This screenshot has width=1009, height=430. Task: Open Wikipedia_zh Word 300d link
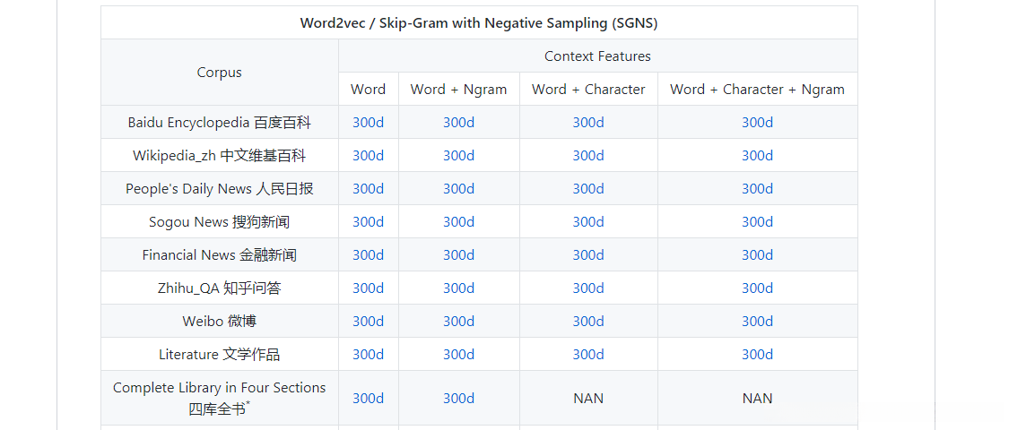pyautogui.click(x=368, y=156)
